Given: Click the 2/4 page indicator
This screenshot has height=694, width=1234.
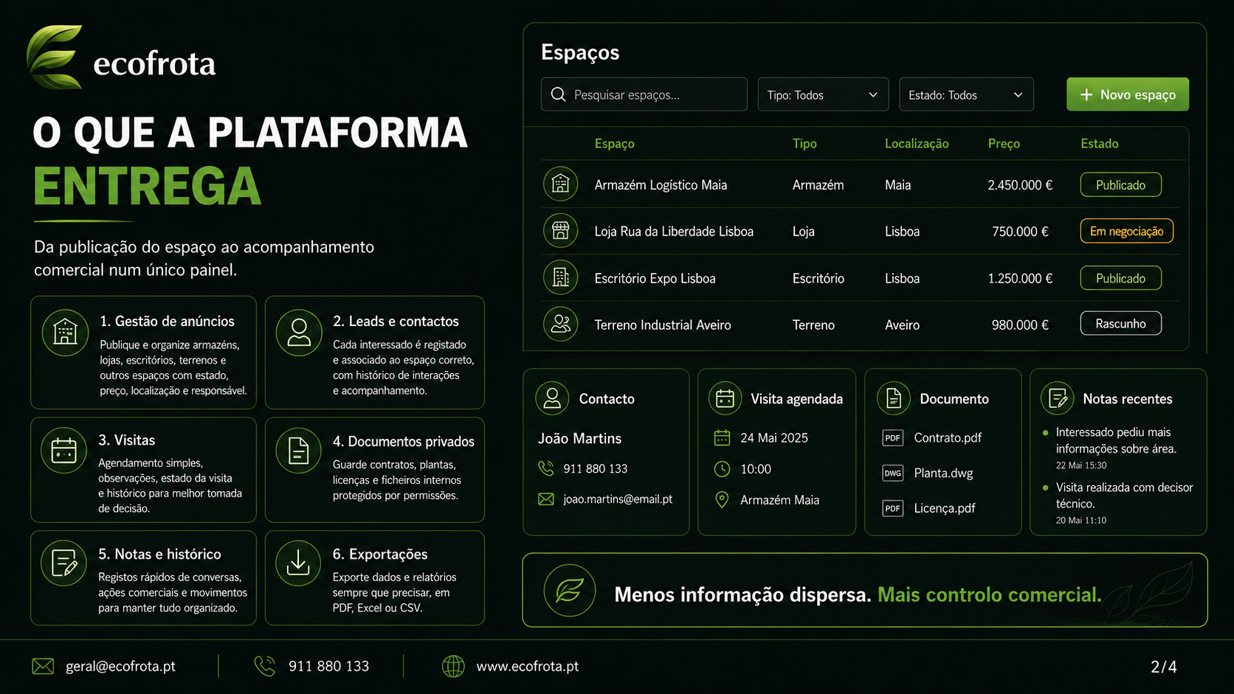Looking at the screenshot, I should pos(1164,667).
